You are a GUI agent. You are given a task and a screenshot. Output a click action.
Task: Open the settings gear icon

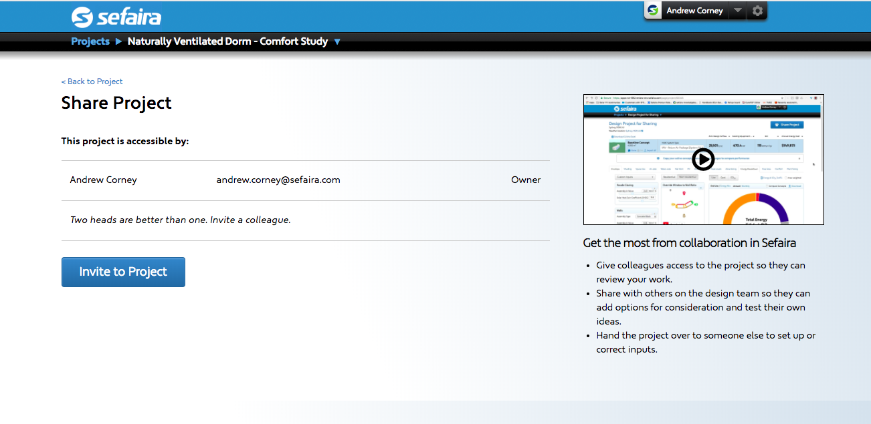(x=757, y=11)
